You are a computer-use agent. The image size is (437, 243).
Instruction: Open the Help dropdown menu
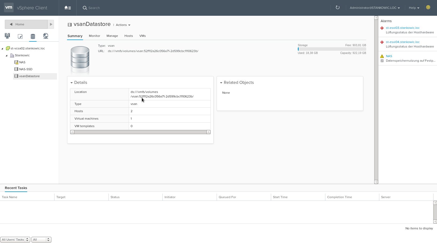(x=414, y=8)
